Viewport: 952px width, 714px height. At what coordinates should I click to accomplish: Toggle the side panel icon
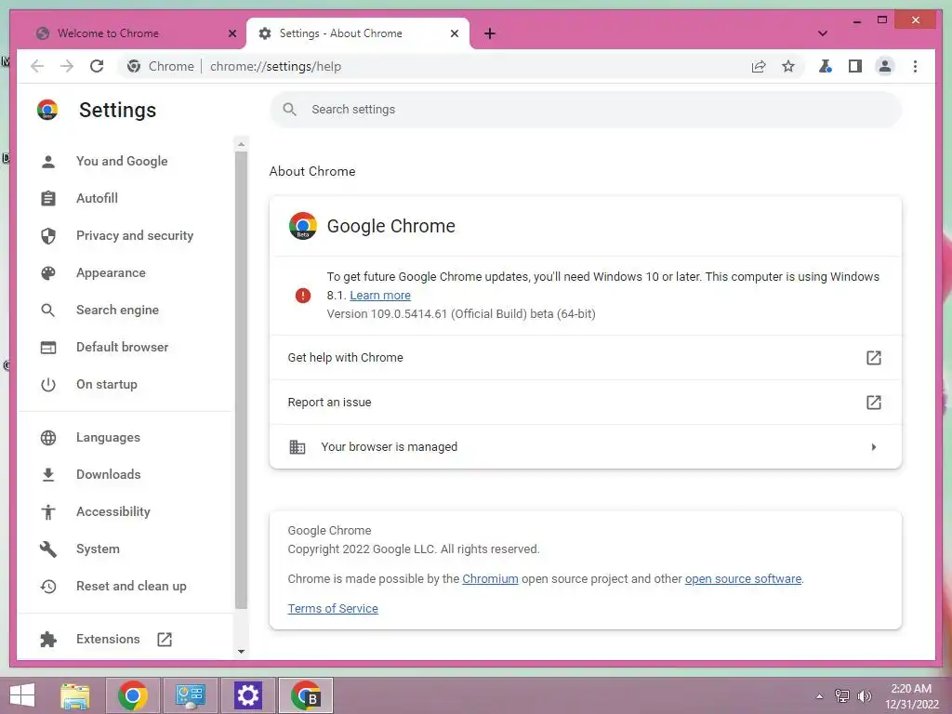click(x=855, y=66)
